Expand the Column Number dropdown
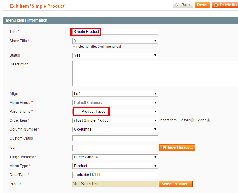This screenshot has height=193, width=238. click(x=115, y=129)
